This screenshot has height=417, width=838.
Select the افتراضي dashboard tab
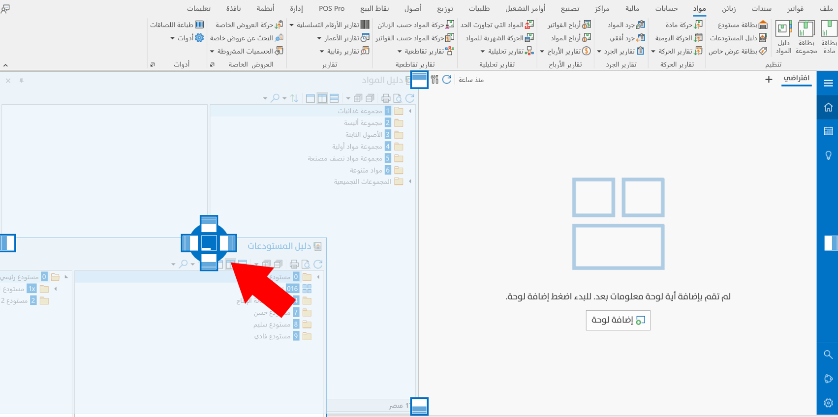pos(796,78)
